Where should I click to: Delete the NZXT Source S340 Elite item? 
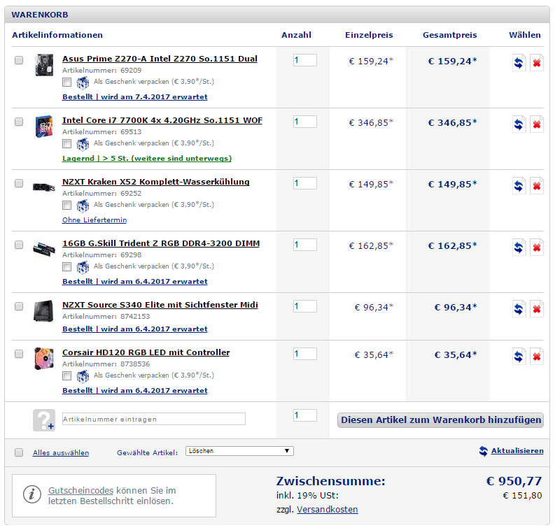tap(537, 310)
